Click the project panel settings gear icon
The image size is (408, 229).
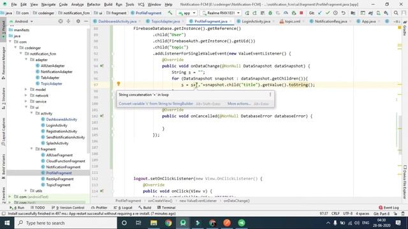pos(78,21)
